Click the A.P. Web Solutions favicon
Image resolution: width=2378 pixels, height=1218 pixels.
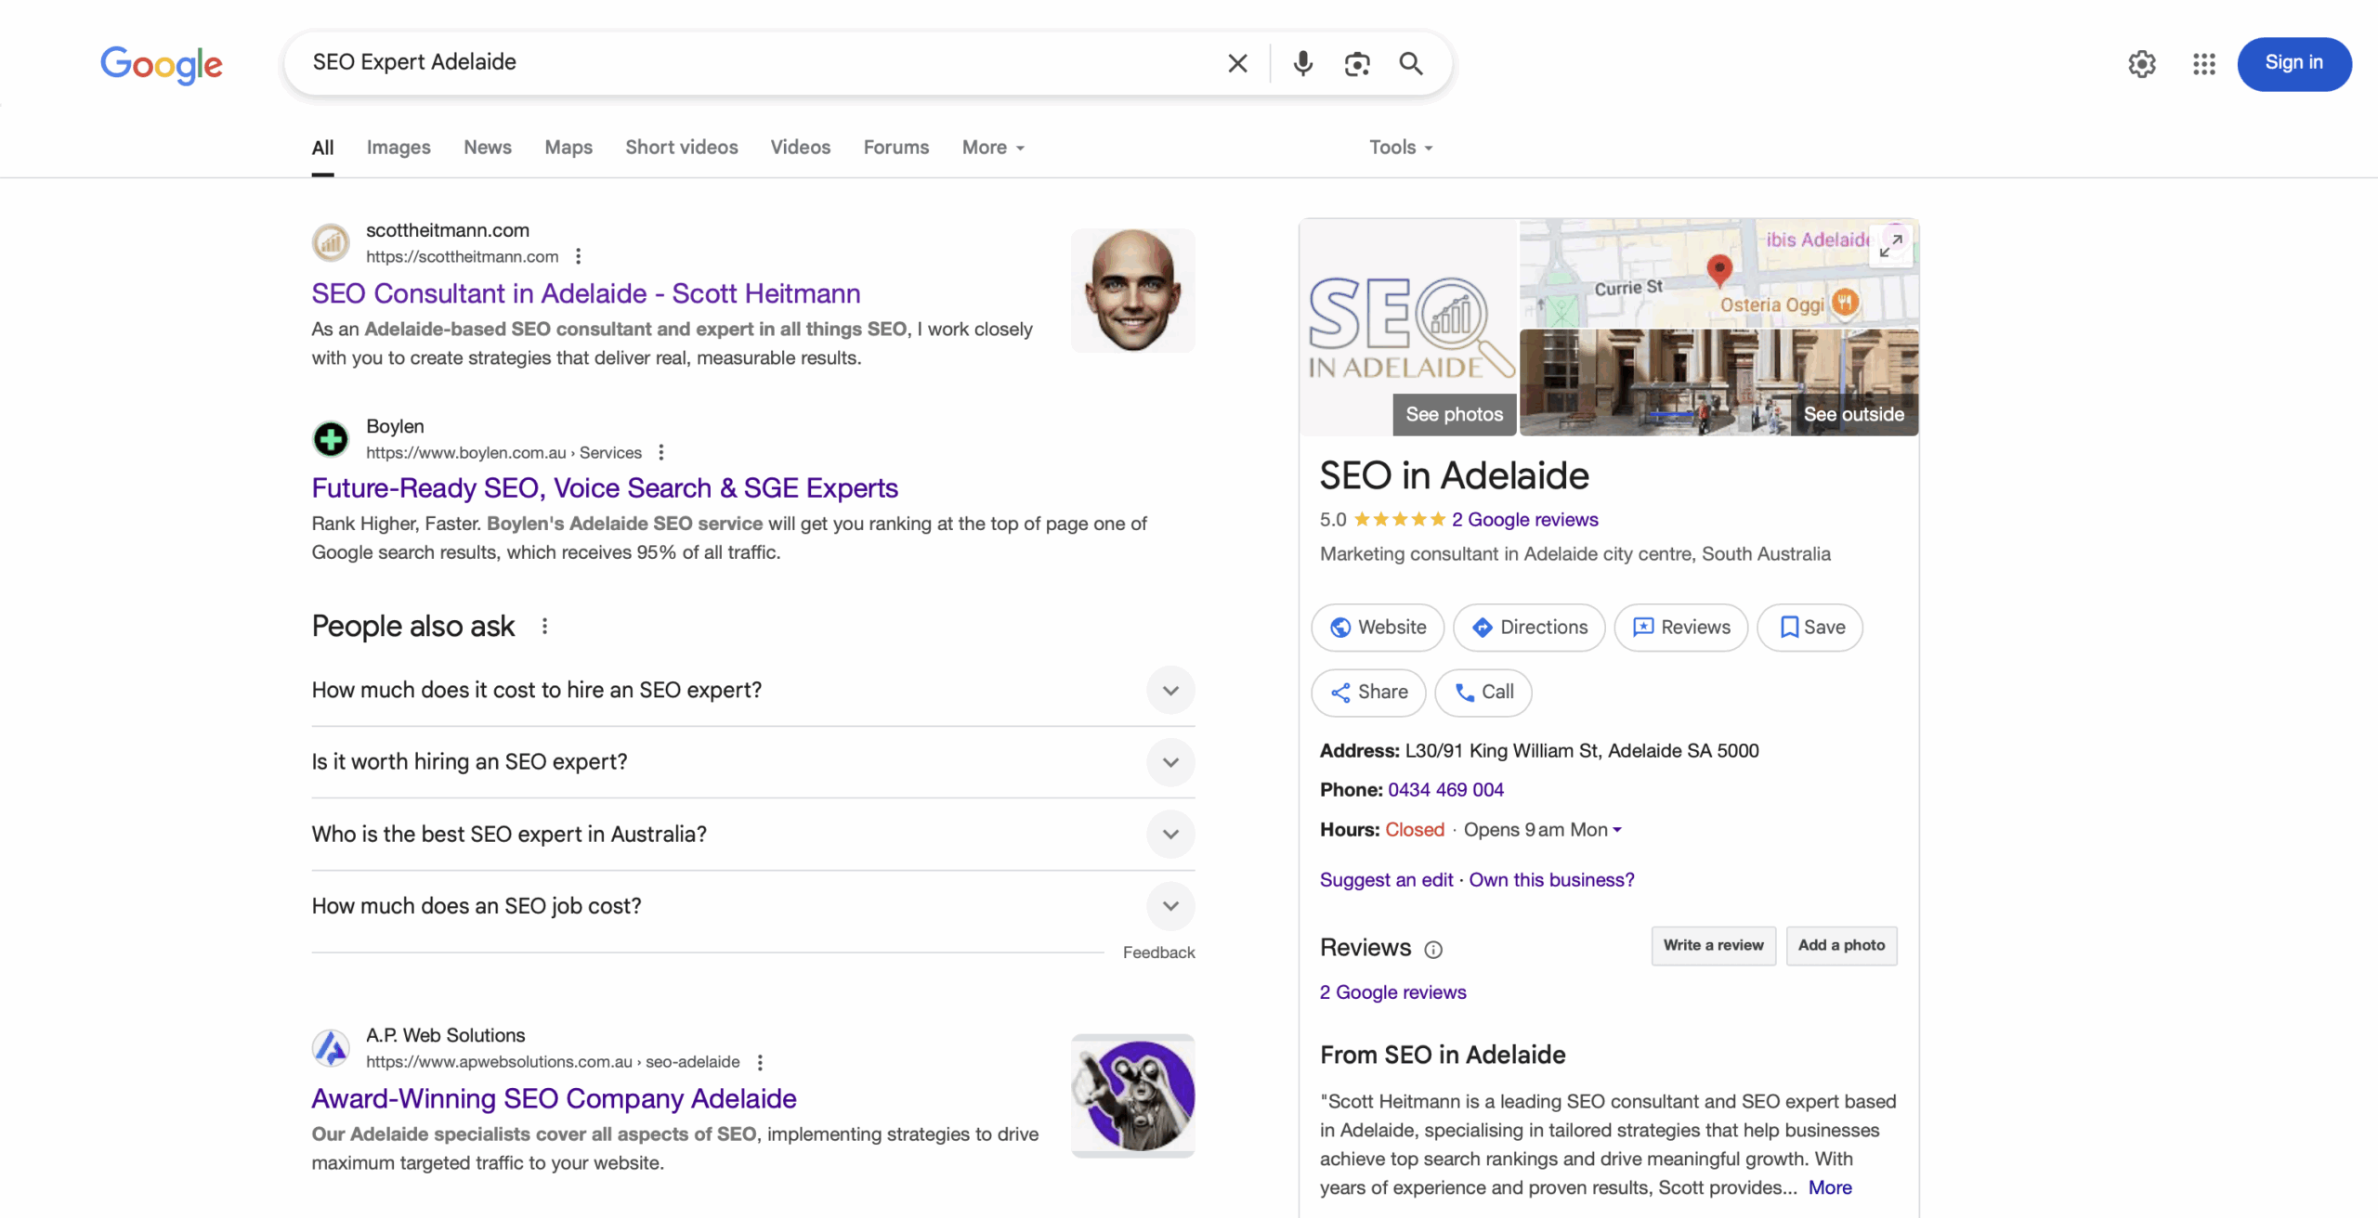331,1048
